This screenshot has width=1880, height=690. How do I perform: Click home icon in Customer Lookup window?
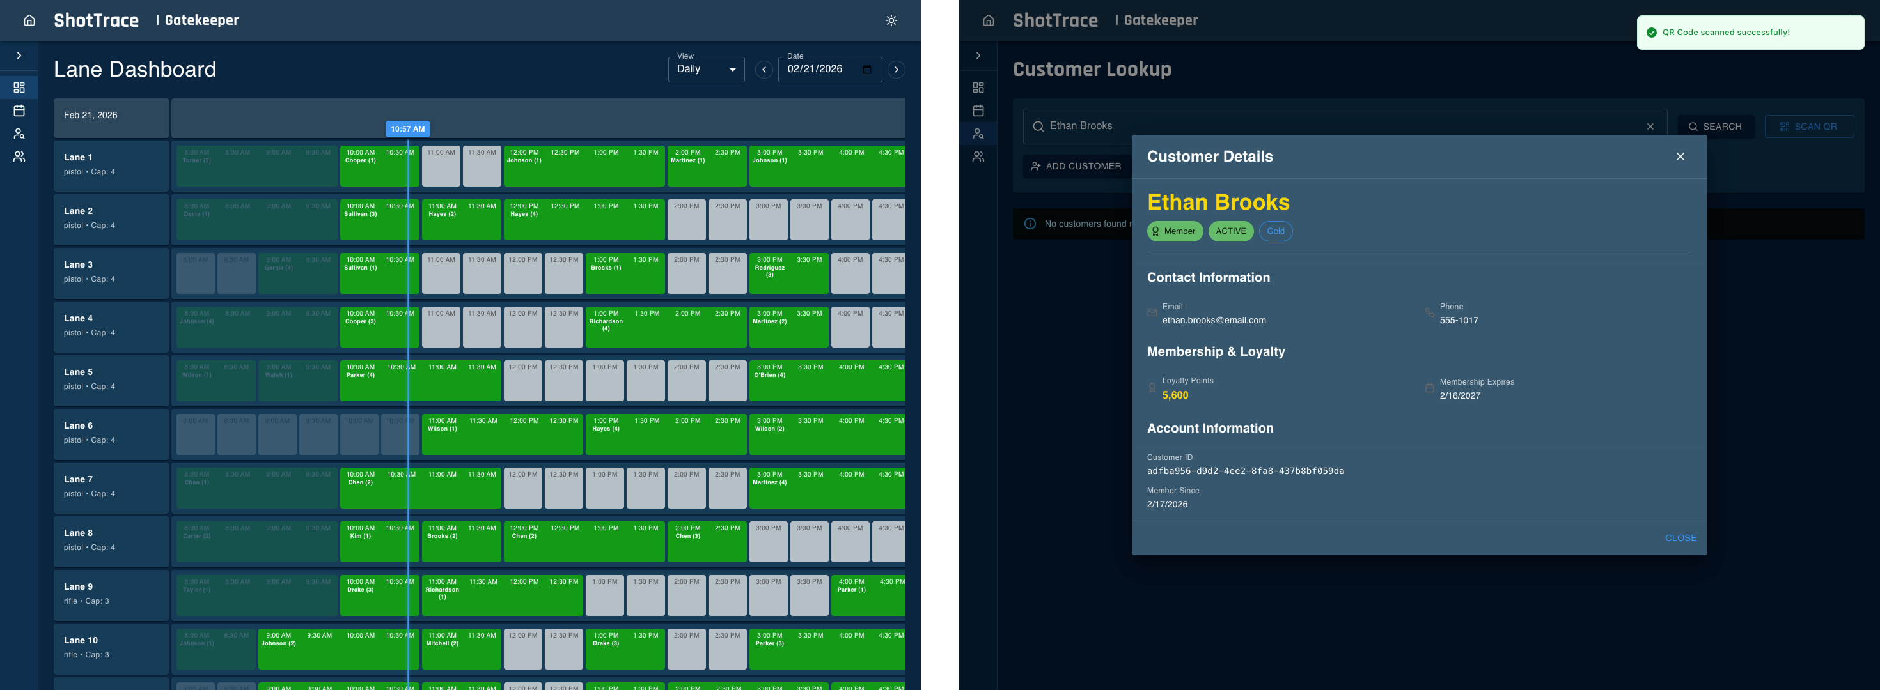(988, 20)
